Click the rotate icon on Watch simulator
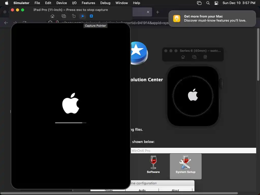 [205, 57]
